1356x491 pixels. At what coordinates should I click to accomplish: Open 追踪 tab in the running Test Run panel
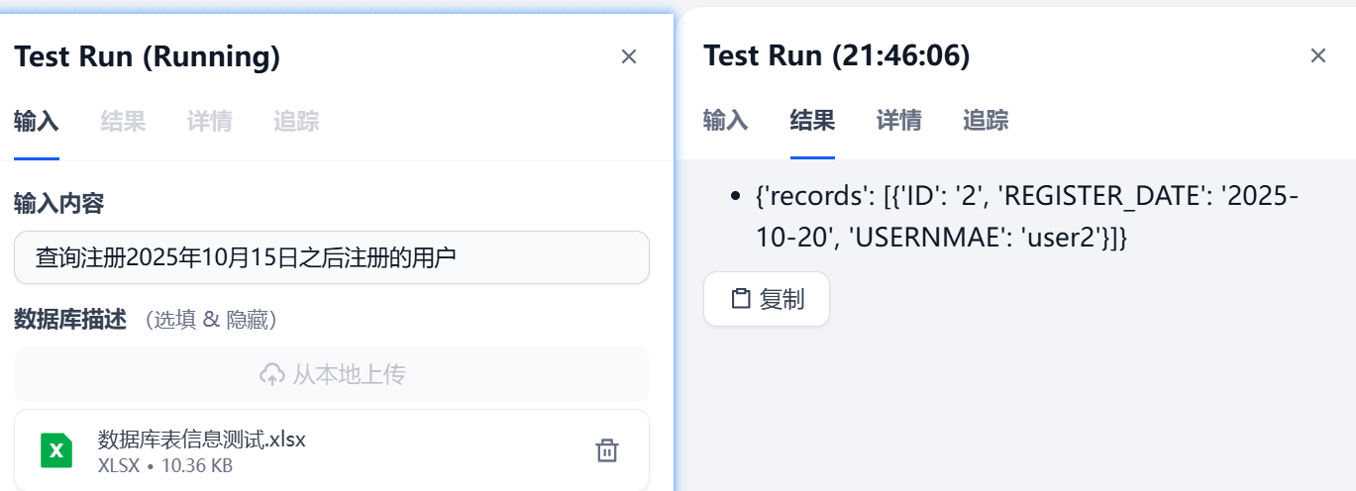click(x=296, y=122)
